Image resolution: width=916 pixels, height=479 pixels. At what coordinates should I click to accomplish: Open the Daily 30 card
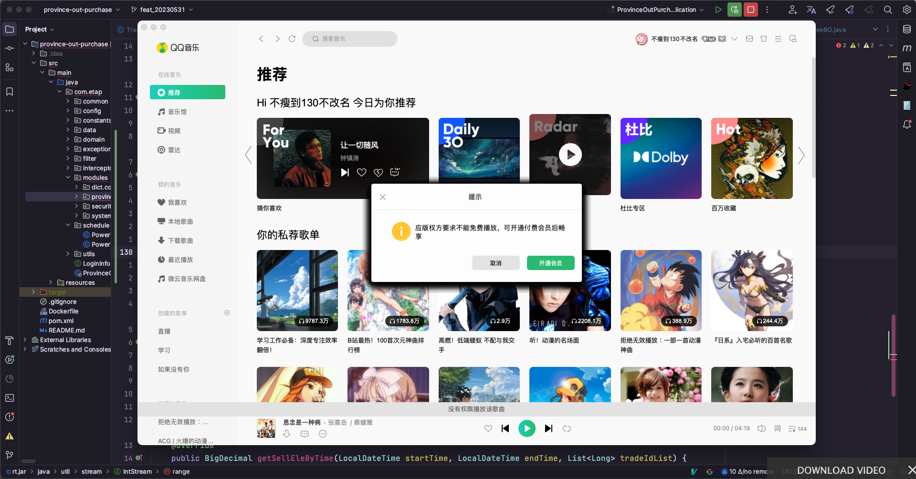pyautogui.click(x=479, y=150)
